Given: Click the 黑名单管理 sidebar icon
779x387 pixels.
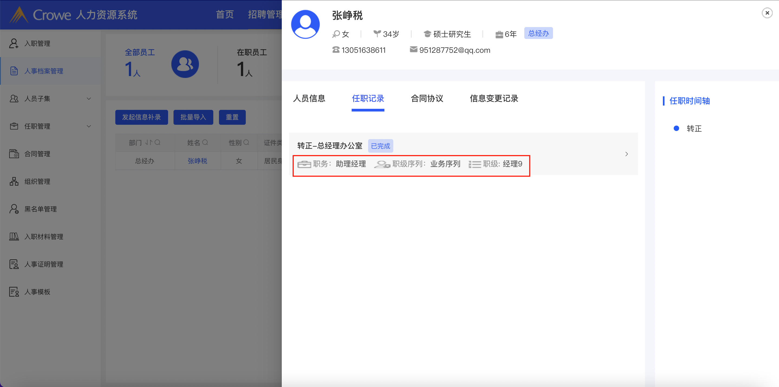Looking at the screenshot, I should (x=14, y=209).
